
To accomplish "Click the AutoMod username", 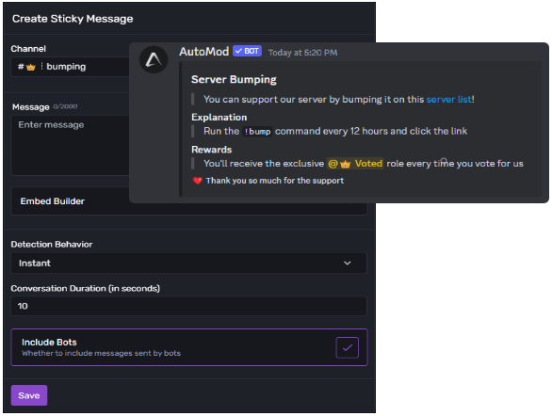I will [x=203, y=52].
